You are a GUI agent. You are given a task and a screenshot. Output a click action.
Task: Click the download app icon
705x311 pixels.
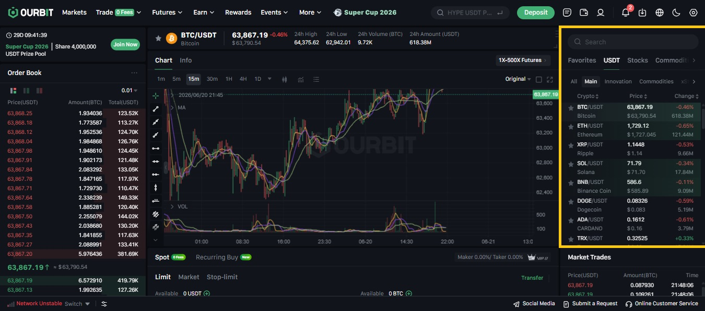coord(642,13)
